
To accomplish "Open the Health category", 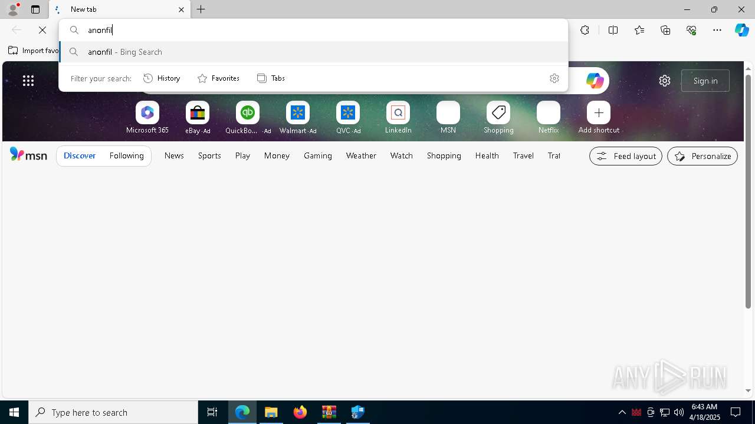I will pos(487,156).
